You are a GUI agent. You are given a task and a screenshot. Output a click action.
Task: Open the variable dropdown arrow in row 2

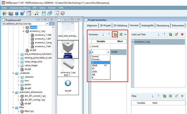(x=108, y=52)
